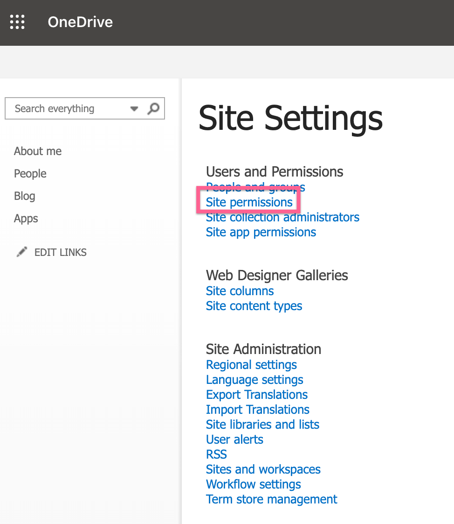Open the OneDrive header link
The width and height of the screenshot is (454, 524).
tap(80, 22)
